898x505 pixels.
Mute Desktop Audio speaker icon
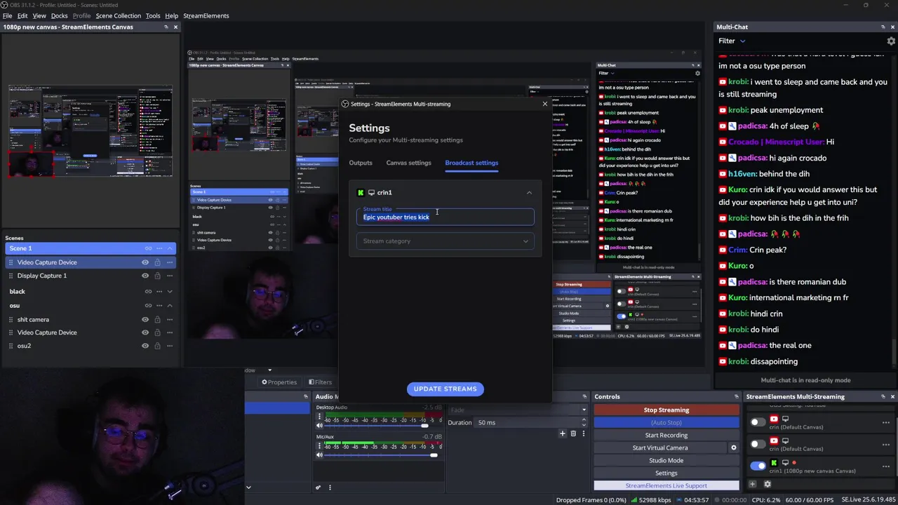click(x=319, y=426)
